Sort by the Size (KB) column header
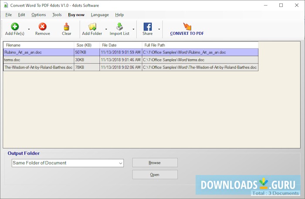Viewport: 305px width, 199px height. pos(87,45)
